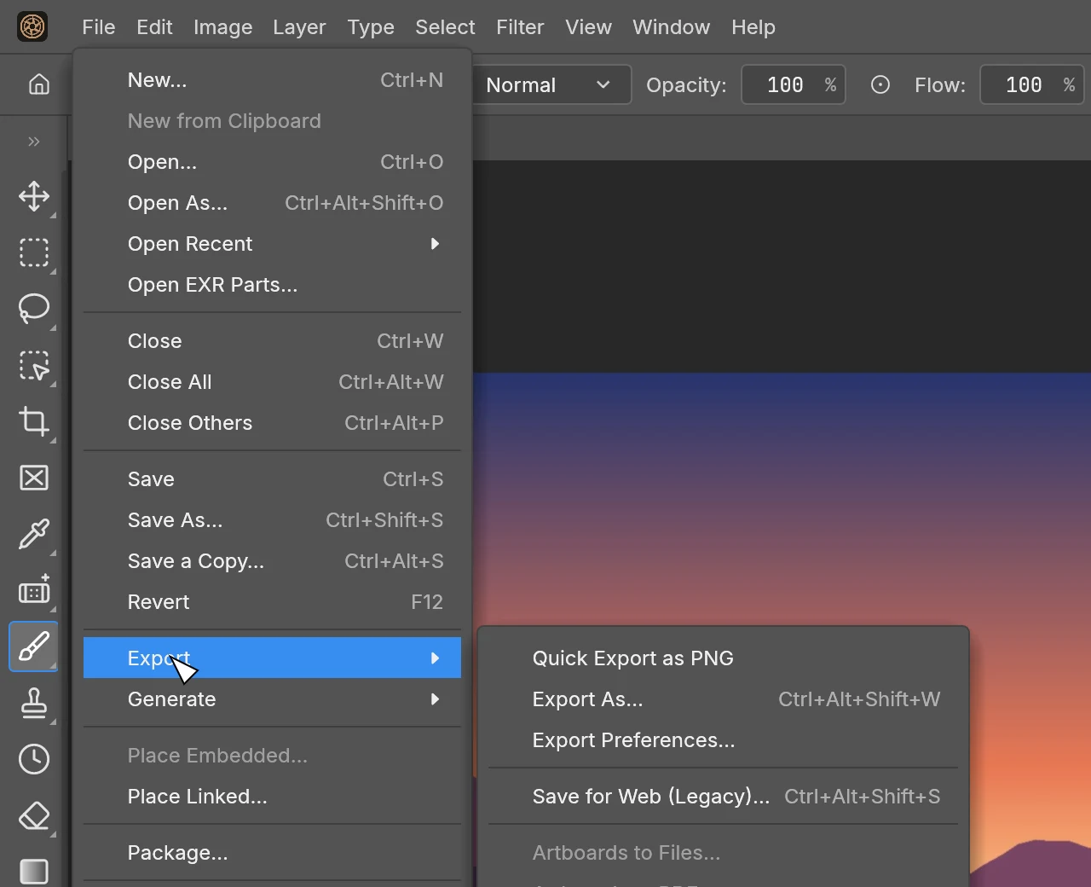Image resolution: width=1091 pixels, height=887 pixels.
Task: Choose Save As... from File menu
Action: coord(272,520)
